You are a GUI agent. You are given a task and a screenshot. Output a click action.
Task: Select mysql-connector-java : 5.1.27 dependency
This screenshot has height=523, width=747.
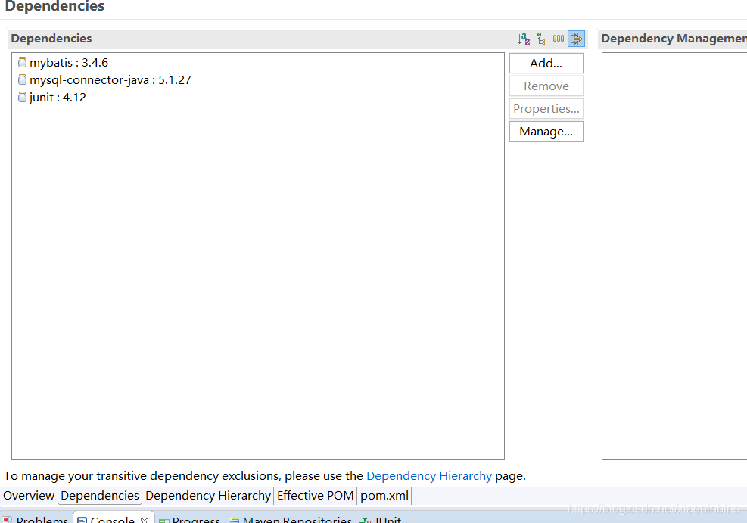click(104, 79)
